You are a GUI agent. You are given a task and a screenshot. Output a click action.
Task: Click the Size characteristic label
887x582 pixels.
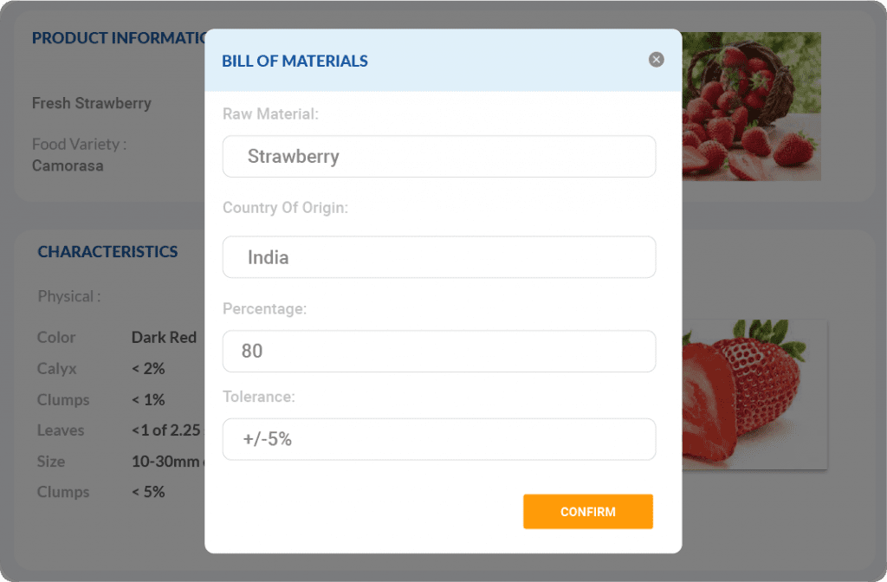tap(51, 462)
